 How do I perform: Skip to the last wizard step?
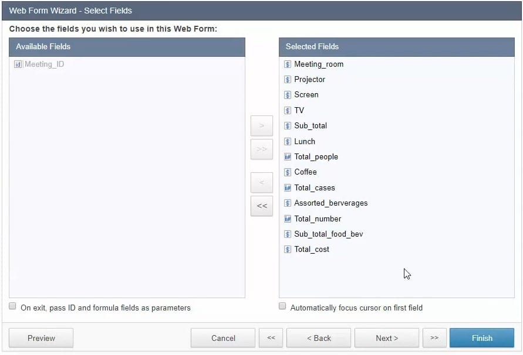(434, 338)
